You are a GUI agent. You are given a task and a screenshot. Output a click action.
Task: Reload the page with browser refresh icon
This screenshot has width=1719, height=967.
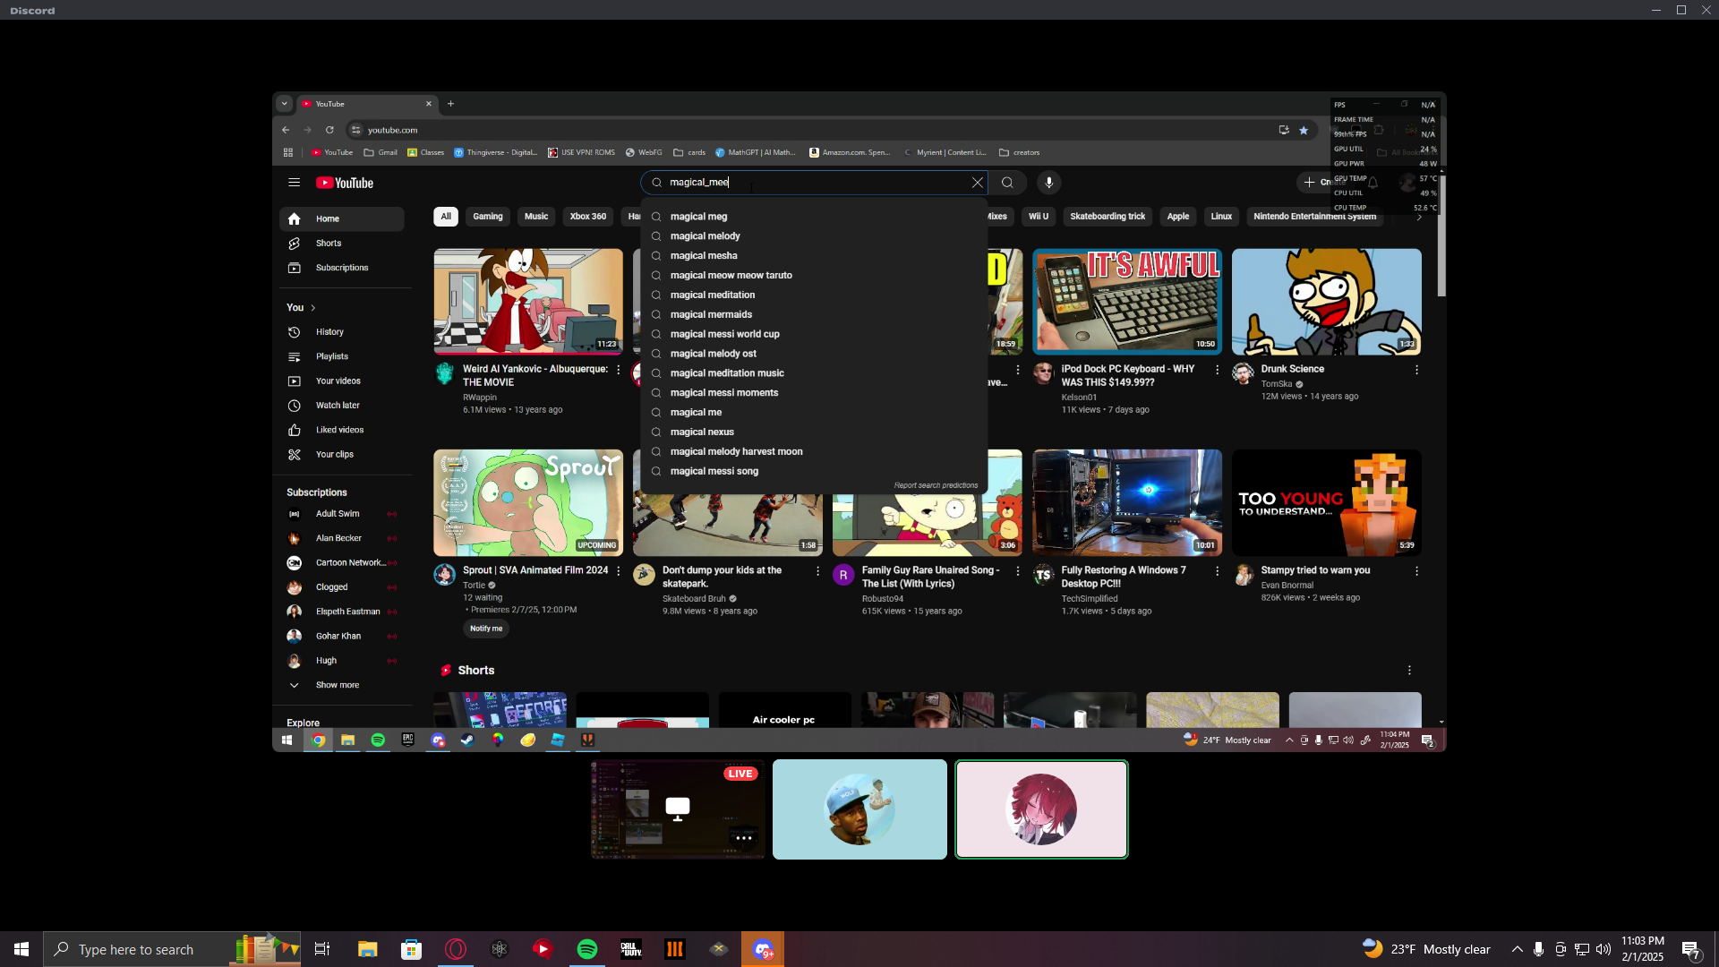pyautogui.click(x=329, y=130)
